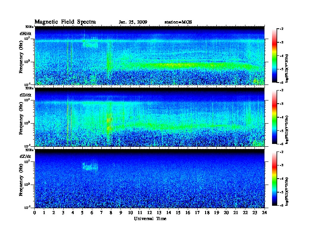Click the "4" hour tick label
Image resolution: width=315 pixels, height=244 pixels.
click(x=73, y=213)
